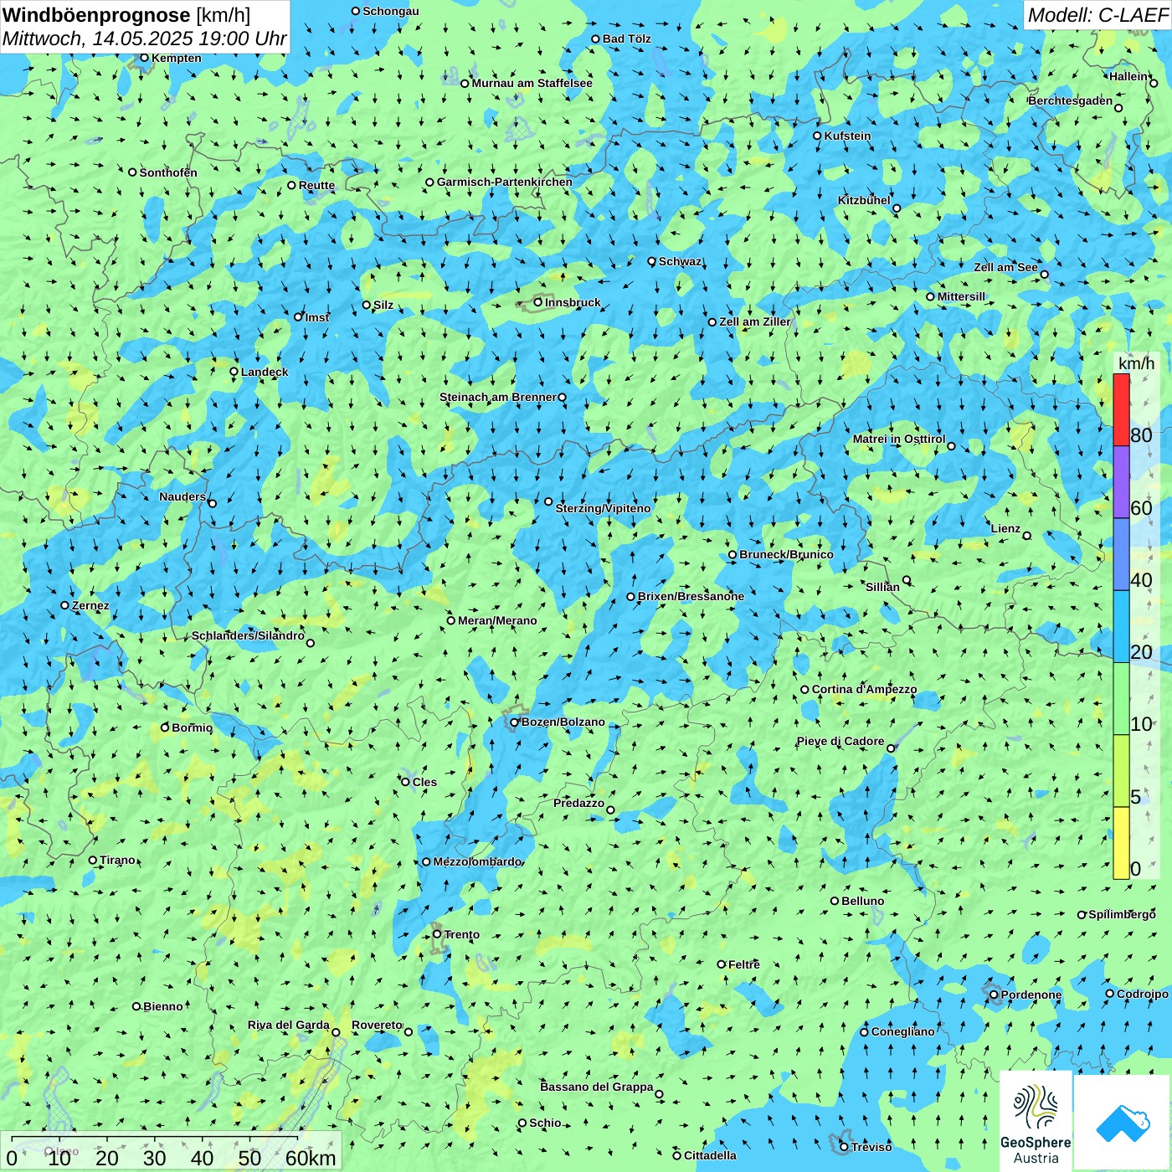Click the Steinach am Brenner label
This screenshot has width=1172, height=1172.
(498, 397)
